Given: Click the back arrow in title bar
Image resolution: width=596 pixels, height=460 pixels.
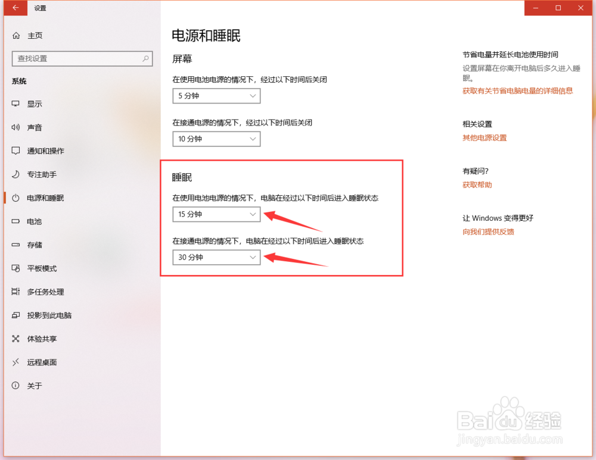Looking at the screenshot, I should coord(15,8).
